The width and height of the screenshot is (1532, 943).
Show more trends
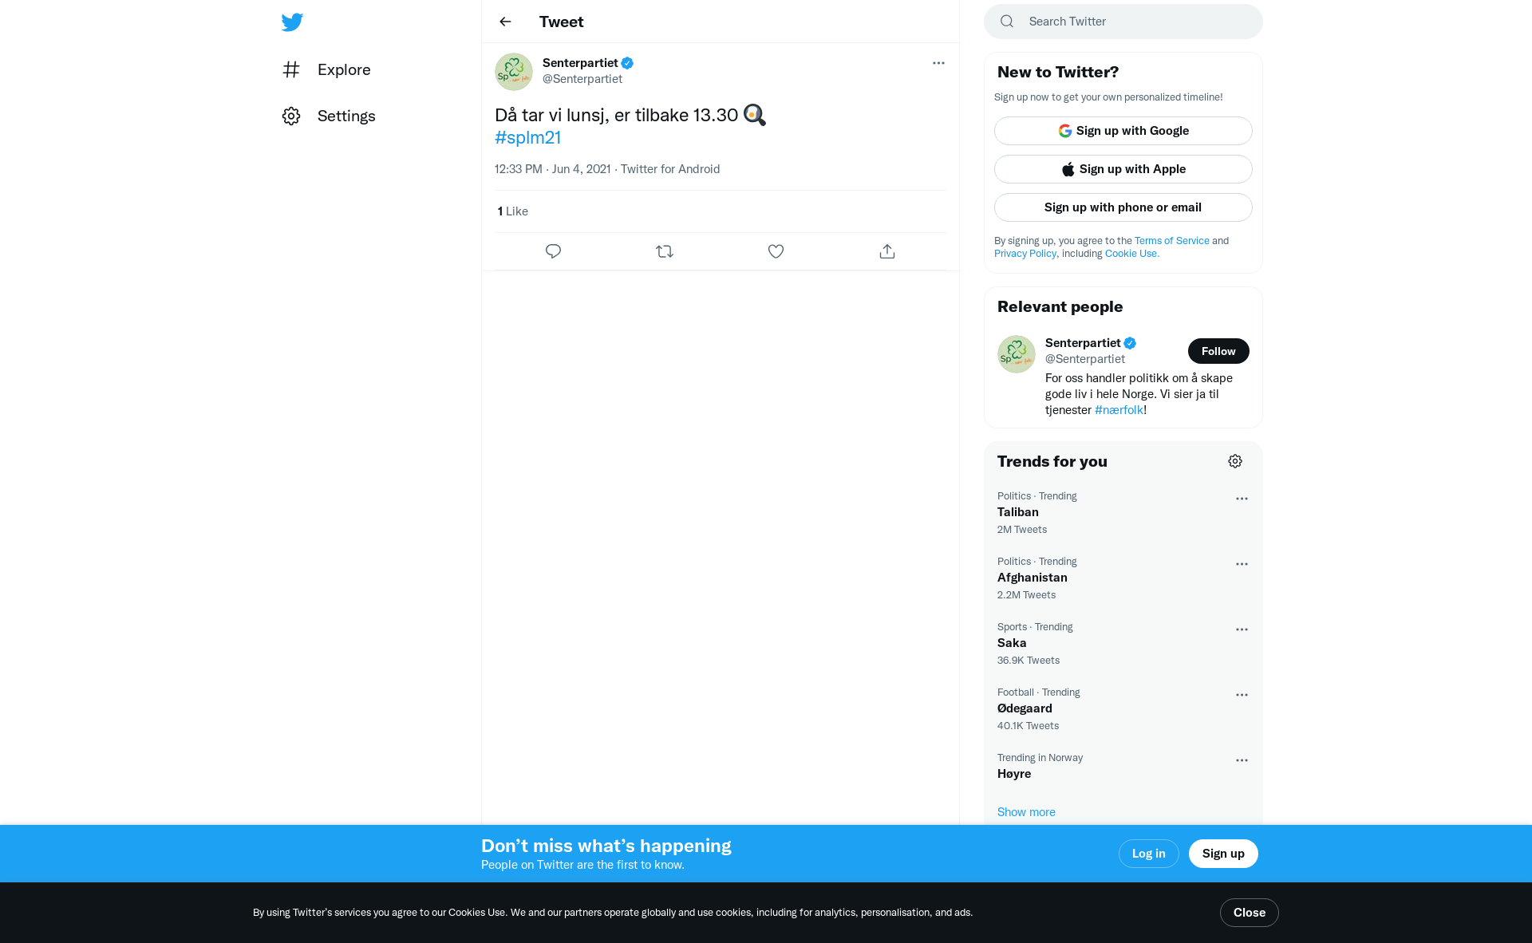point(1026,812)
